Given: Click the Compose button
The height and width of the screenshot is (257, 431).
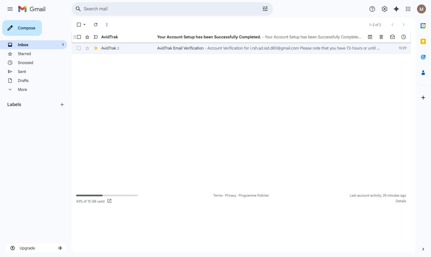Looking at the screenshot, I should pyautogui.click(x=22, y=28).
